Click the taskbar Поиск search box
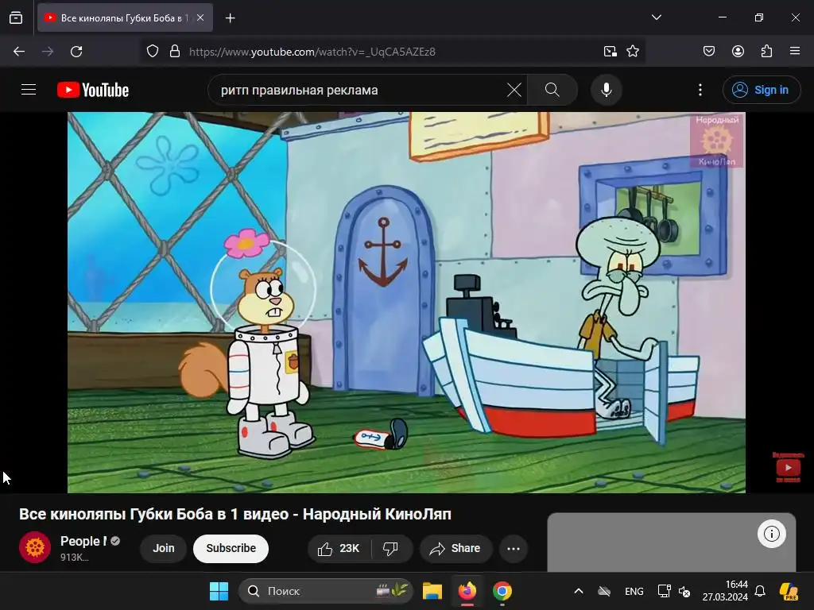 point(325,591)
